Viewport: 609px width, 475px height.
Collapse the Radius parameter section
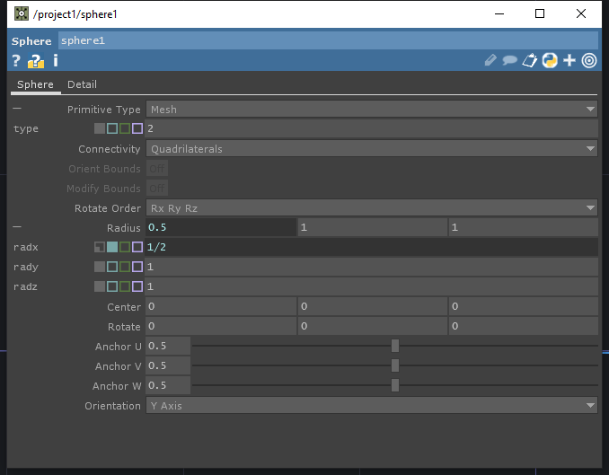point(17,228)
